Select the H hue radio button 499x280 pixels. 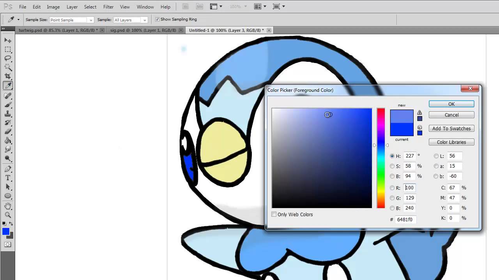coord(392,156)
